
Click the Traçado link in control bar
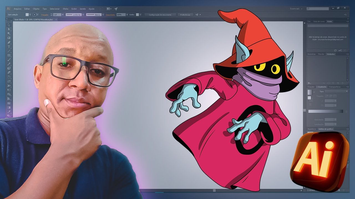click(44, 15)
